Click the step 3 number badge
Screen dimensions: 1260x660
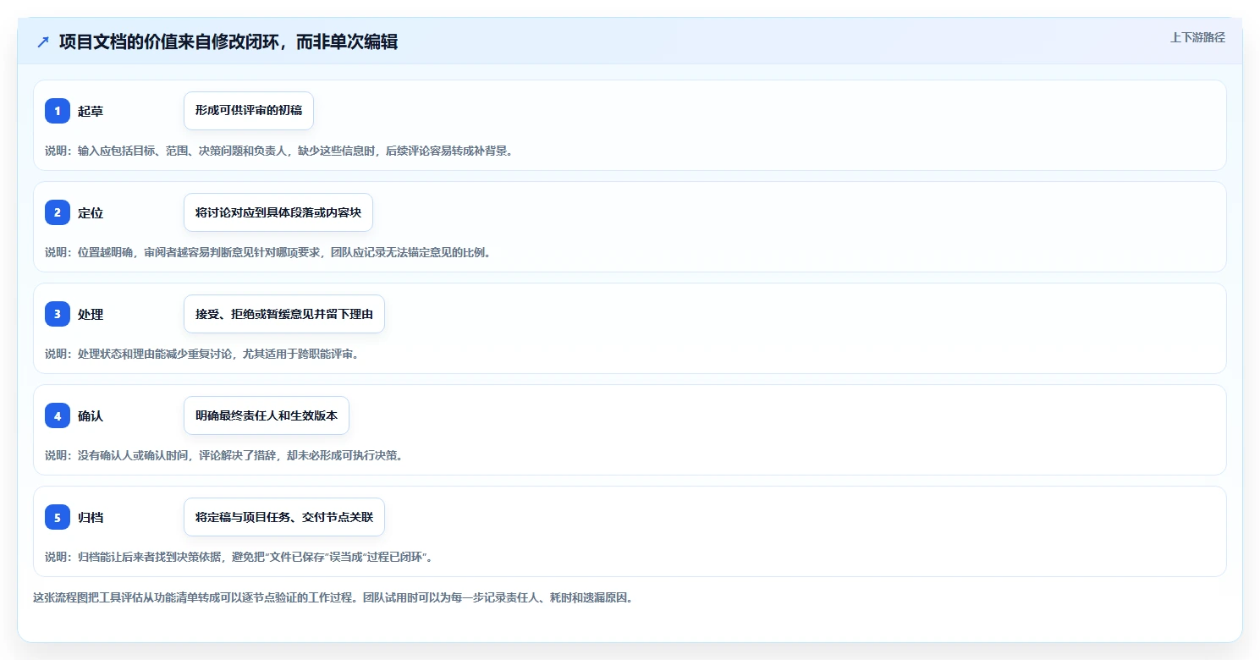[x=58, y=314]
